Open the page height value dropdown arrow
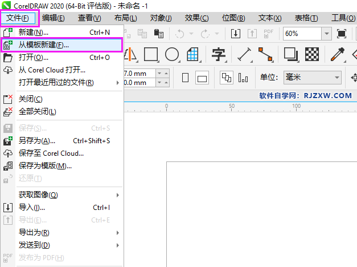This screenshot has height=267, width=357. tap(159, 83)
